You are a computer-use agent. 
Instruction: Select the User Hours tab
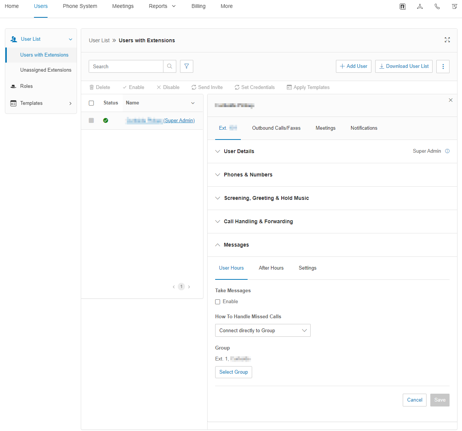coord(231,268)
